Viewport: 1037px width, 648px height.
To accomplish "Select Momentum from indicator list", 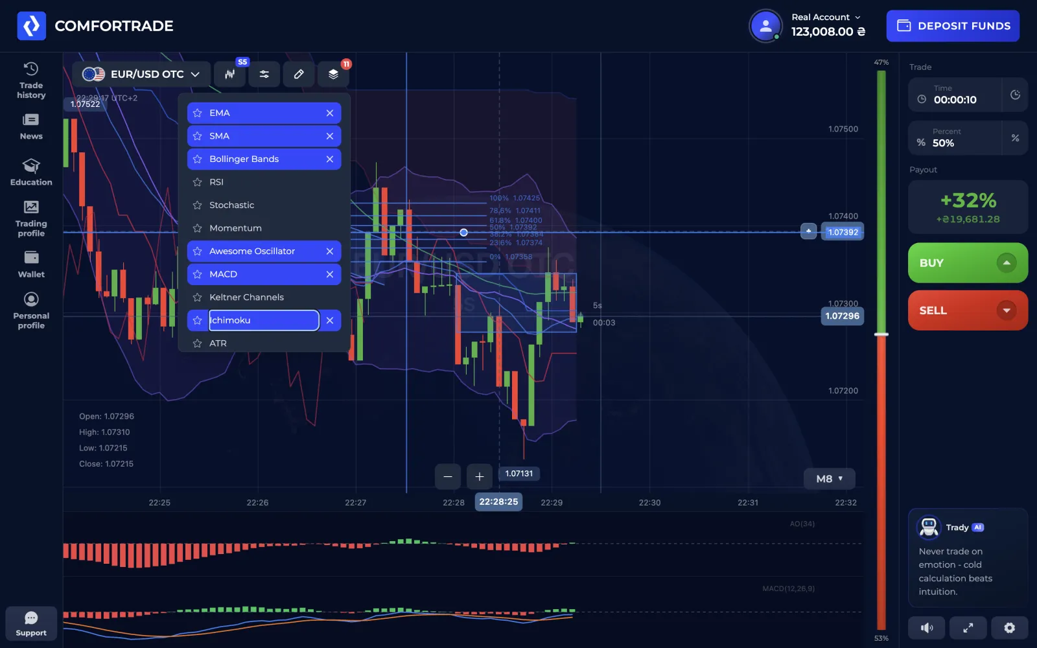I will click(x=264, y=228).
